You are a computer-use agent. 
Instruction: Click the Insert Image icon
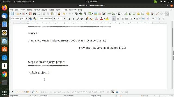(95, 14)
